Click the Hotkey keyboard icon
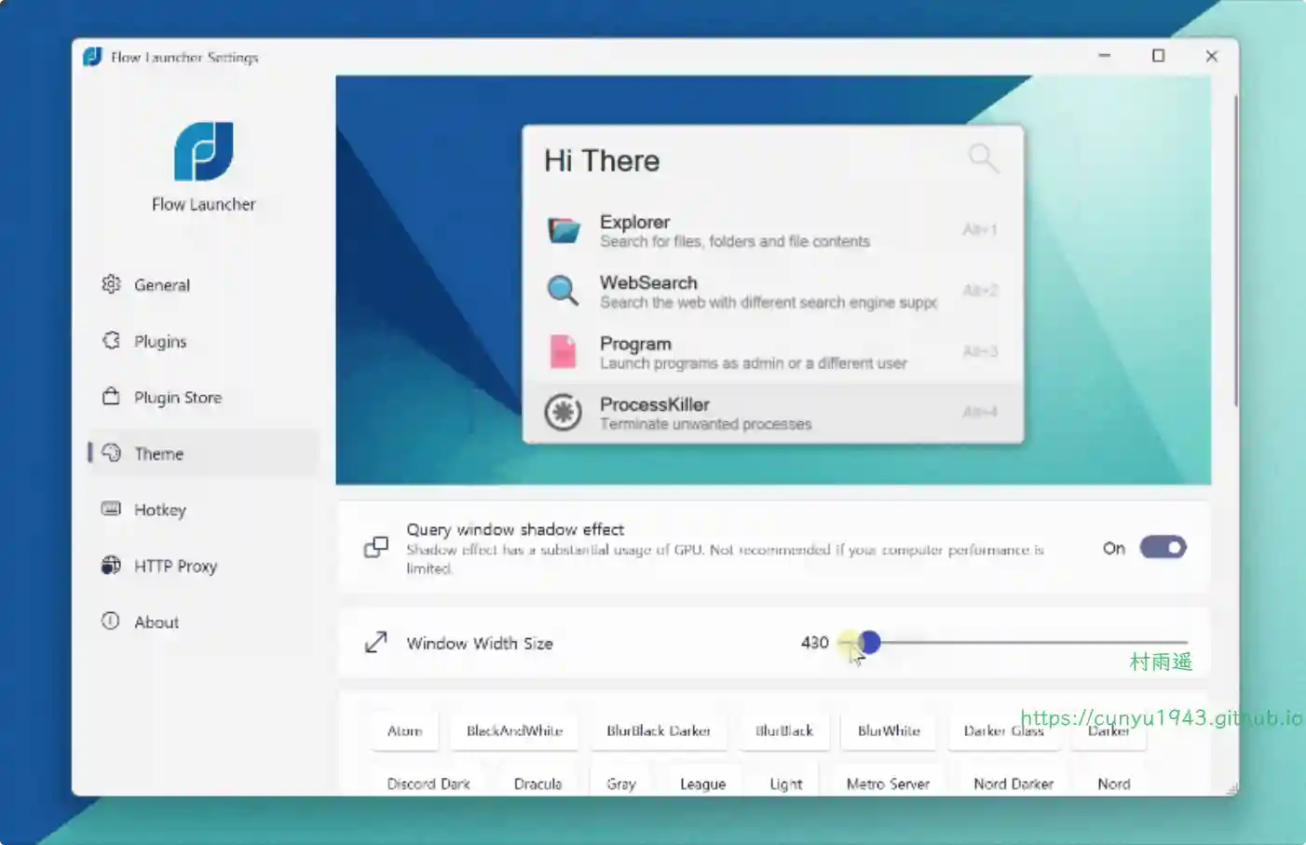Image resolution: width=1306 pixels, height=845 pixels. click(111, 509)
